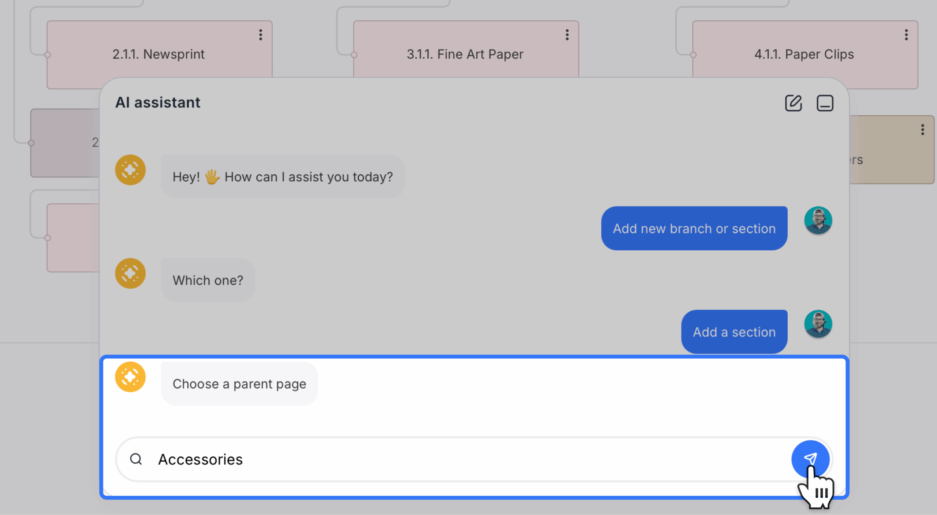The width and height of the screenshot is (937, 515).
Task: Send the Accessories message with paper plane button
Action: (x=810, y=459)
